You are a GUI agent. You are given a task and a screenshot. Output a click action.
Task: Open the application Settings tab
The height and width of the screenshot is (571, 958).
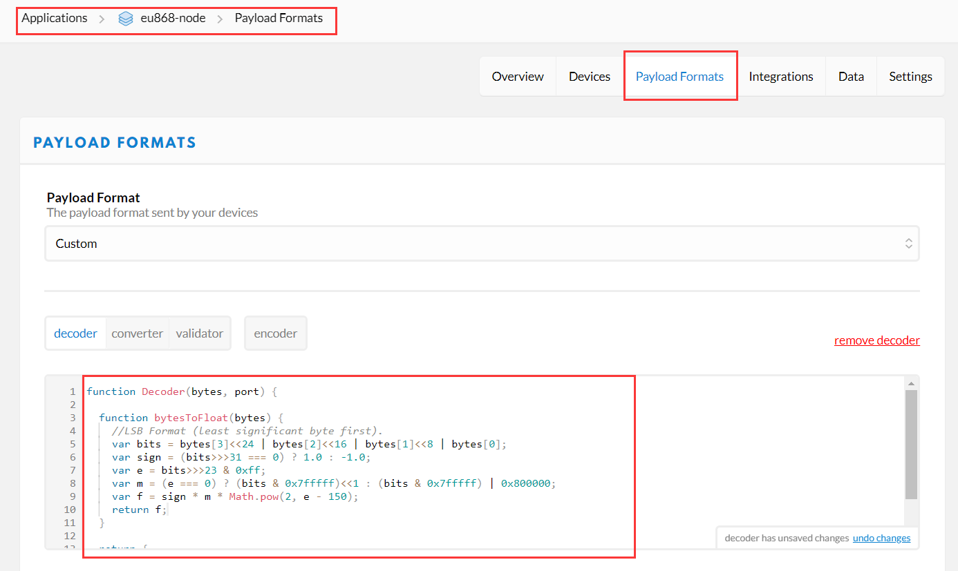pyautogui.click(x=910, y=77)
